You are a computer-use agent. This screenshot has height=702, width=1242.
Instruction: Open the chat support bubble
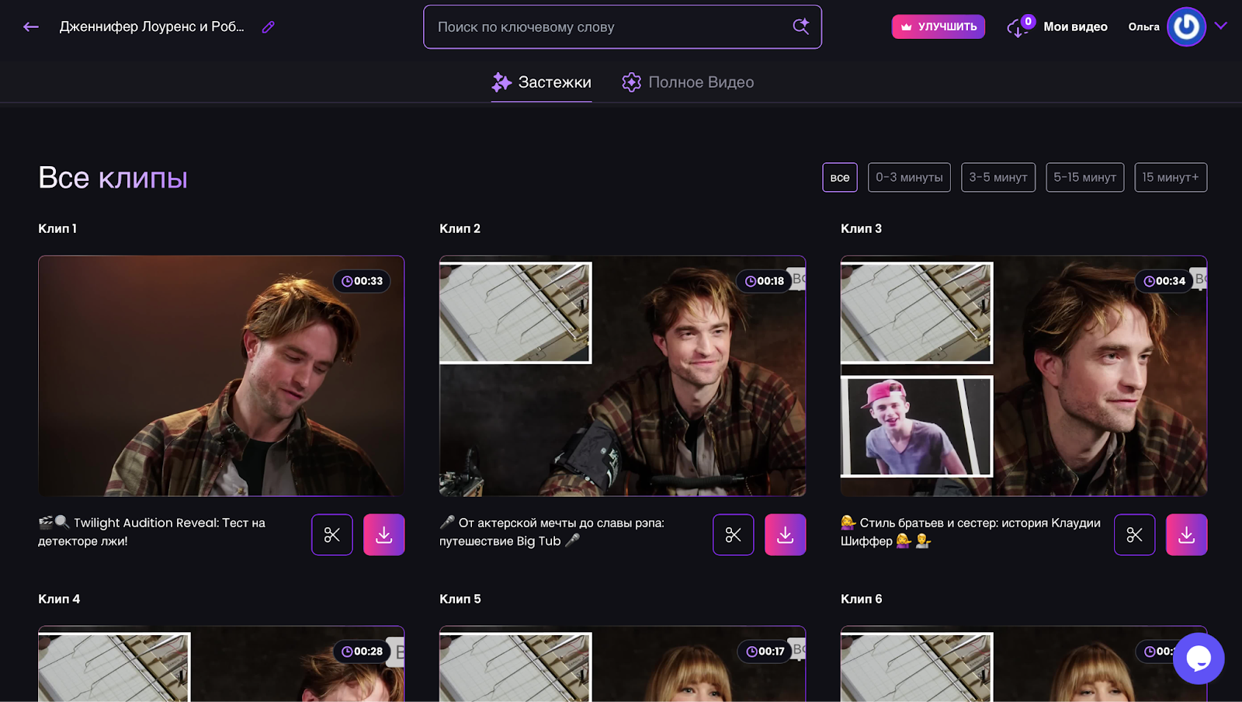(1199, 659)
